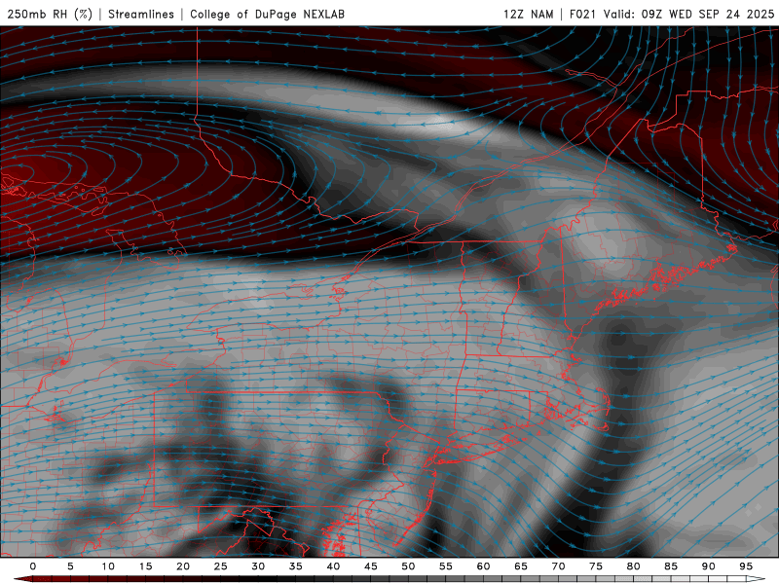
Task: Click the "70" label on color scale
Action: pyautogui.click(x=558, y=566)
